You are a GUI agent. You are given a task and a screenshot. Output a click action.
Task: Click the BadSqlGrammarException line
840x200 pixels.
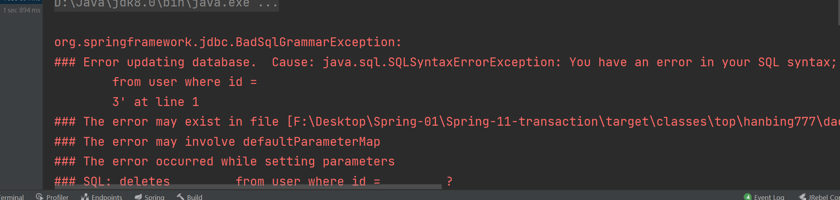(228, 42)
